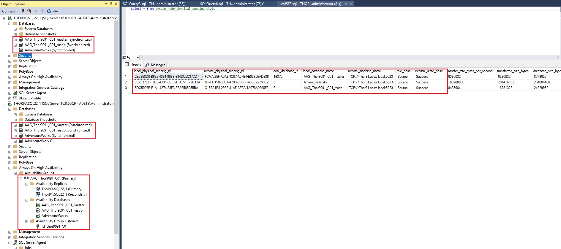Screen dimensions: 561x249
Task: Open Activity Monitor from toolbar icon
Action: coord(56,11)
